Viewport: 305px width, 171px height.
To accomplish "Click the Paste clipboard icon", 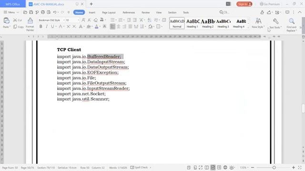I will click(x=6, y=20).
